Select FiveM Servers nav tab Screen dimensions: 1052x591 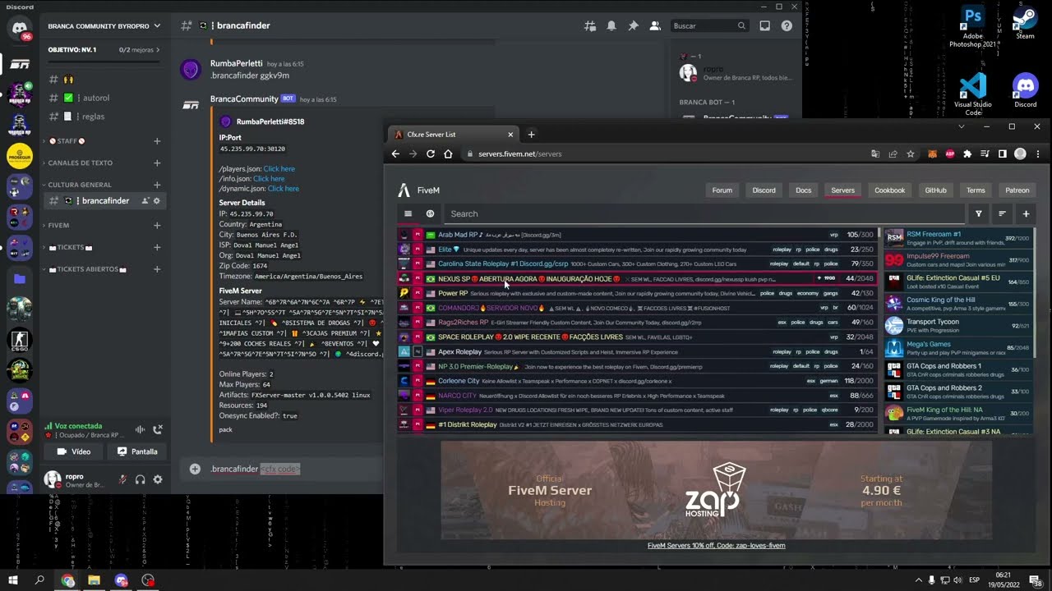pyautogui.click(x=842, y=190)
